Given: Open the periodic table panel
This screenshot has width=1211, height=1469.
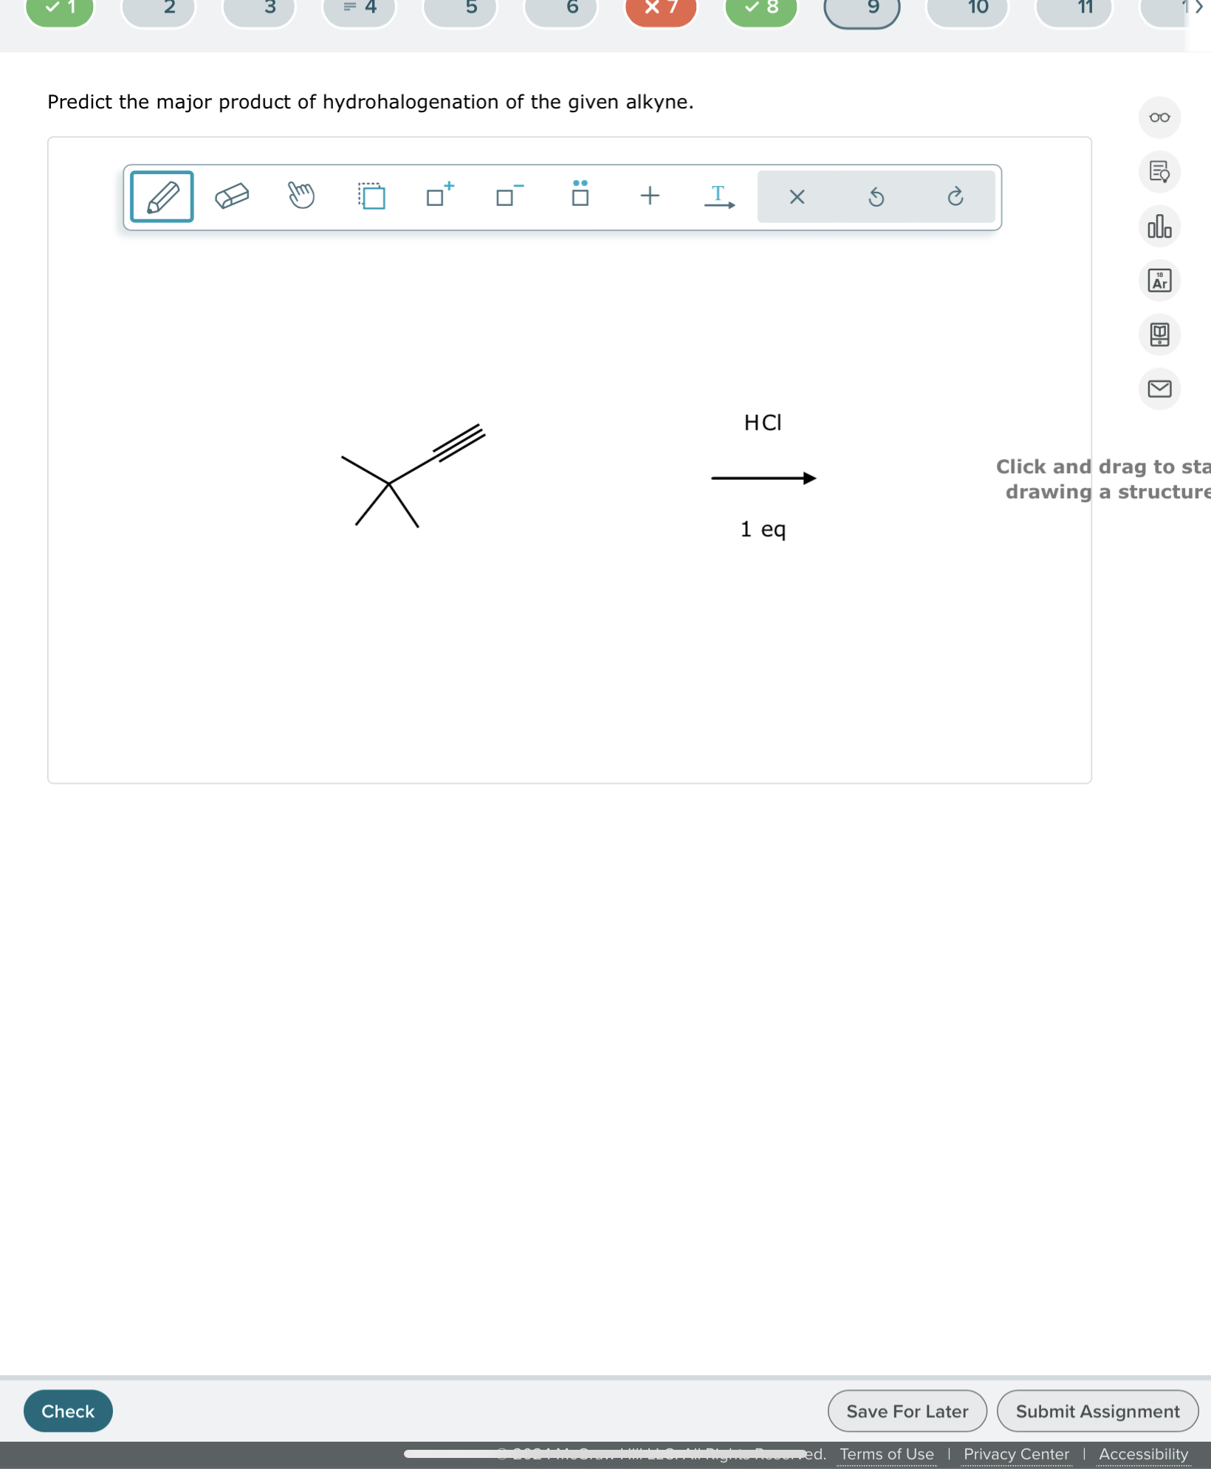Looking at the screenshot, I should point(1159,281).
